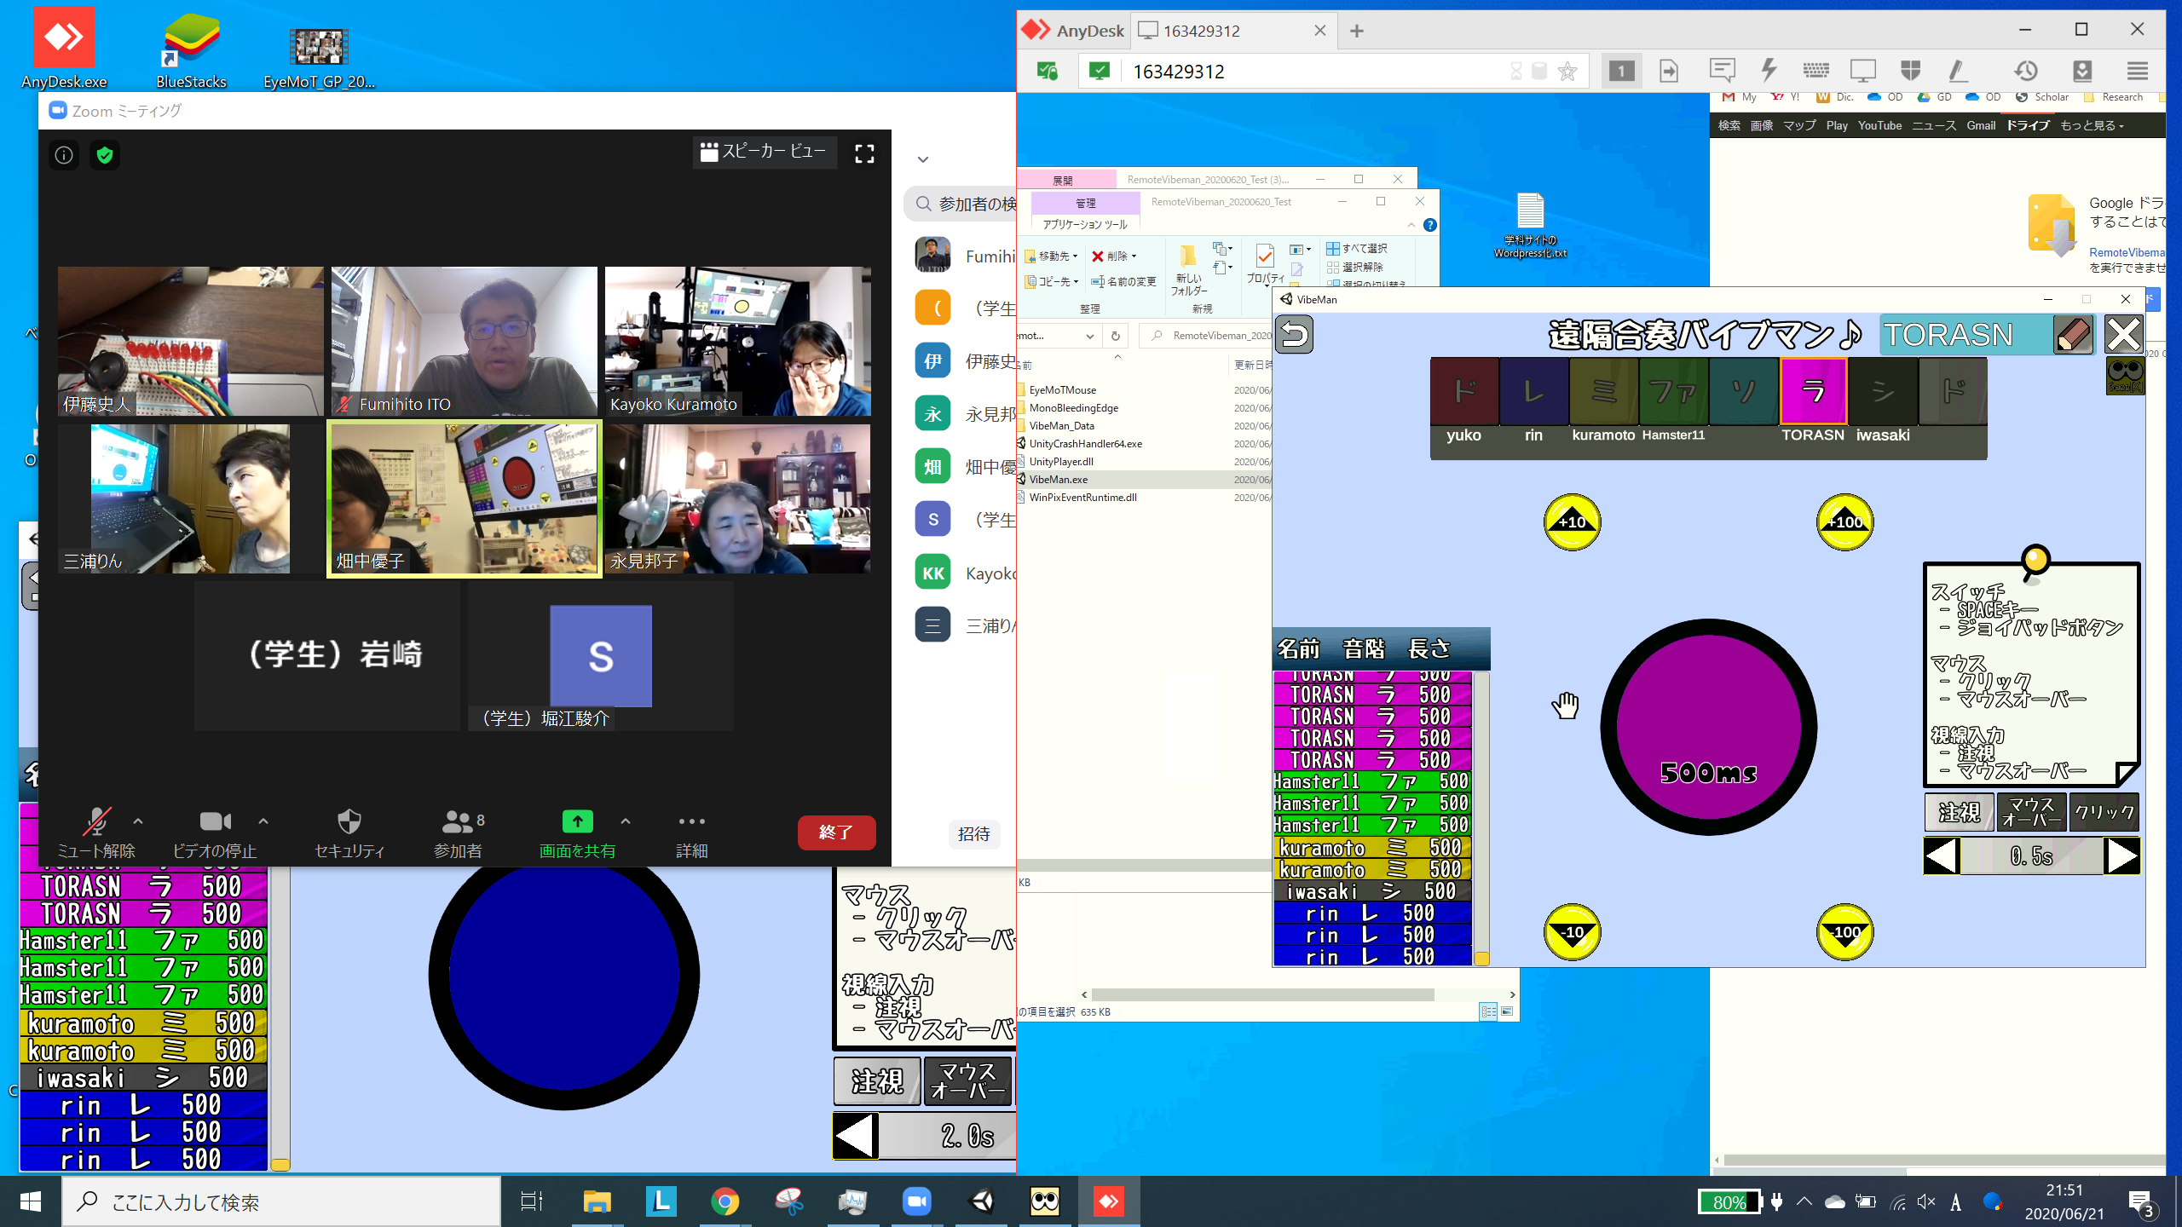Enter full screen mode in Zoom
The height and width of the screenshot is (1227, 2182).
(864, 153)
